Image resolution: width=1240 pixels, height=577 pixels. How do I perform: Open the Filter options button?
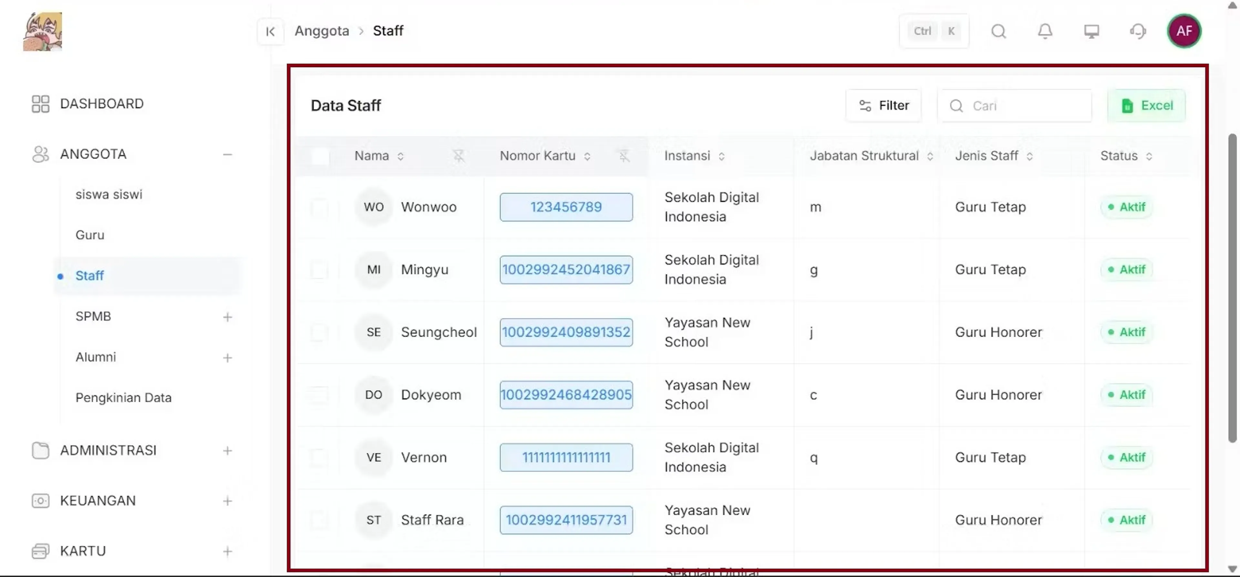coord(883,106)
